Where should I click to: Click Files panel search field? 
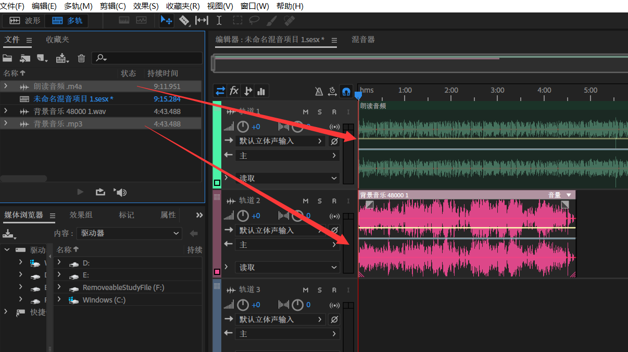coord(147,58)
